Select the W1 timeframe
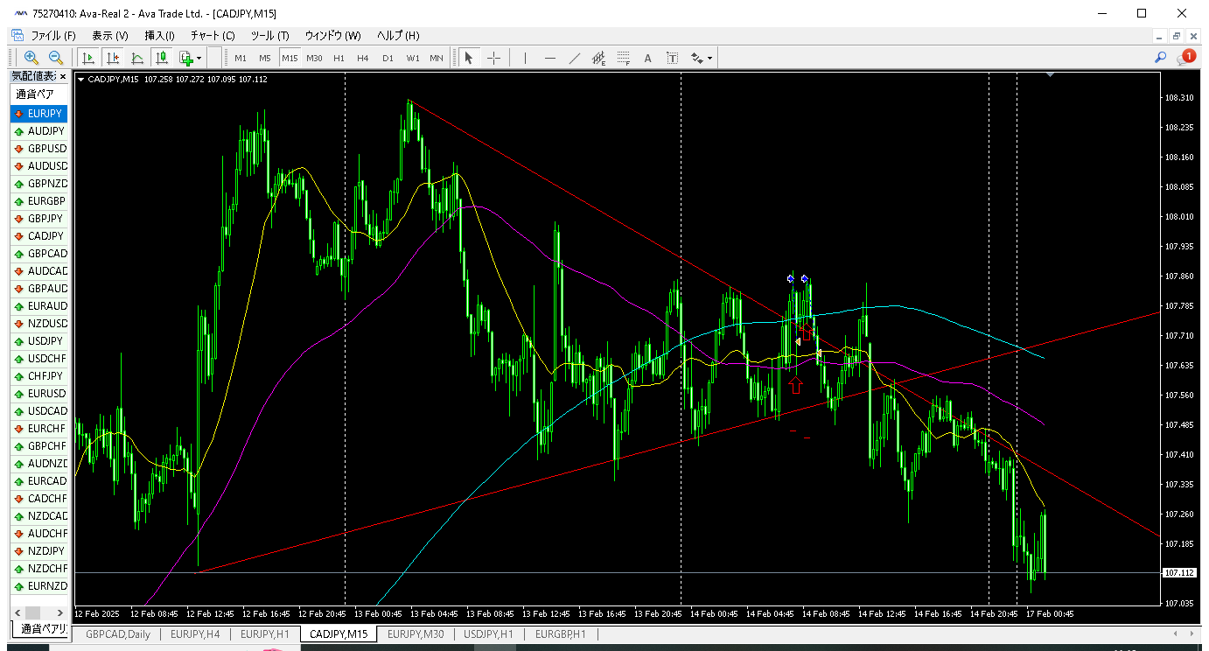This screenshot has width=1209, height=651. [x=413, y=58]
